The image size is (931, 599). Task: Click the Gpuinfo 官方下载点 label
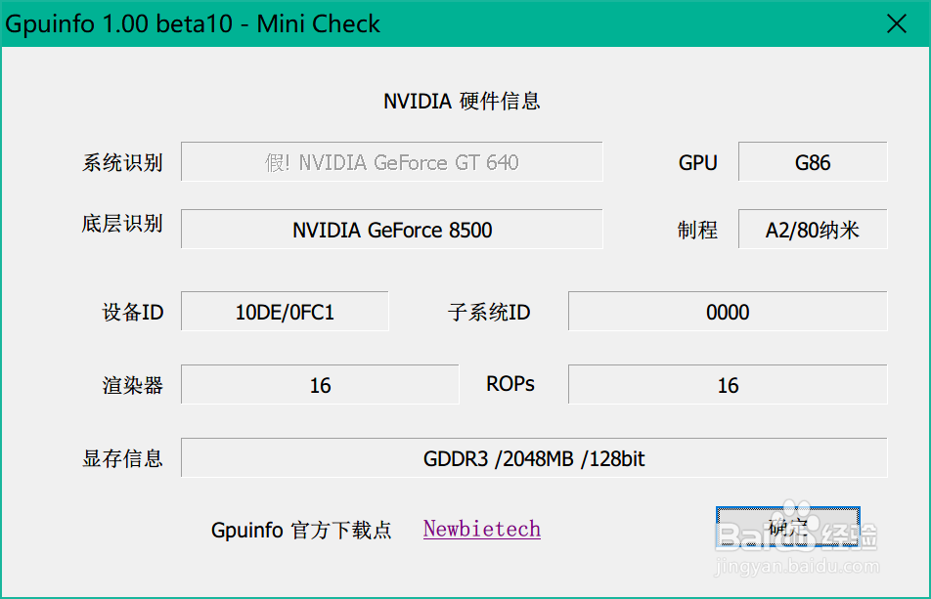301,530
